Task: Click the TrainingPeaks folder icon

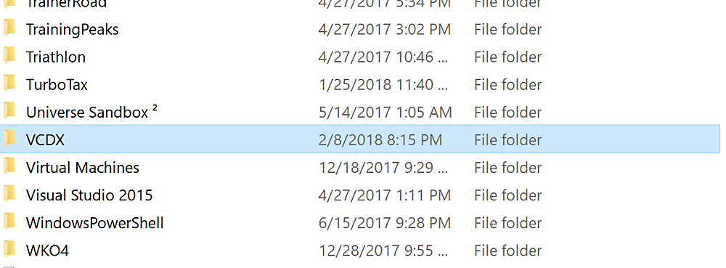Action: [x=9, y=28]
